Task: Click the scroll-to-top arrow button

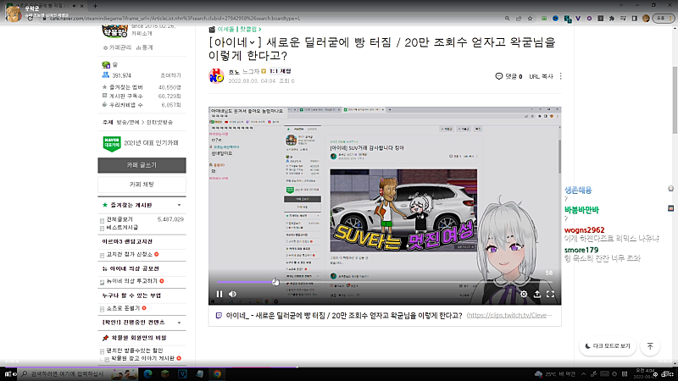Action: click(650, 346)
